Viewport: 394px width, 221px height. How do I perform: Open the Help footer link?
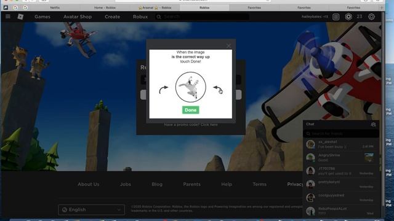coord(227,184)
